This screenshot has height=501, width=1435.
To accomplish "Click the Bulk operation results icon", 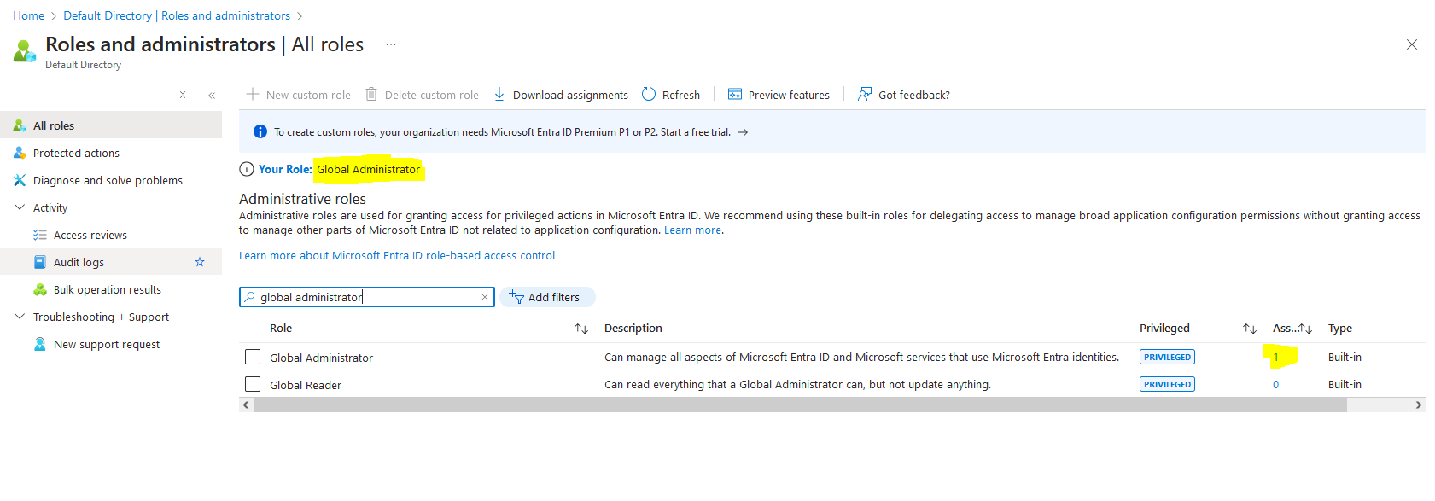I will click(40, 289).
